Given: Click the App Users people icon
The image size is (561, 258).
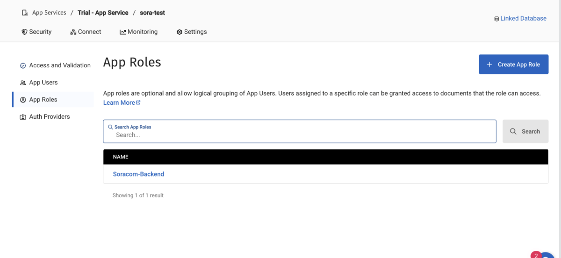Looking at the screenshot, I should pos(23,83).
